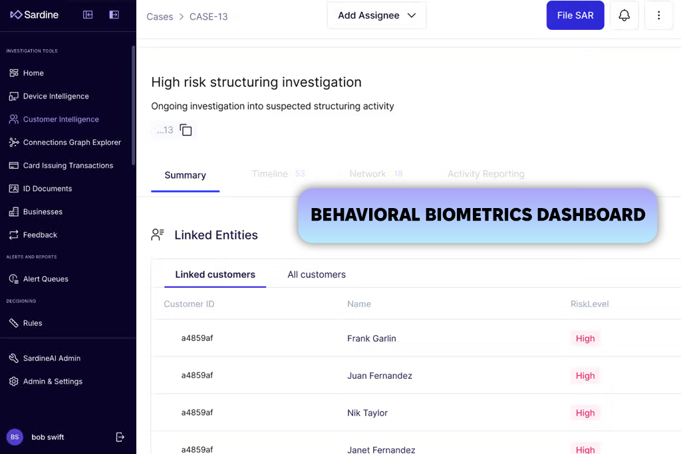Select the Linked customers tab
The image size is (681, 454).
tap(215, 275)
